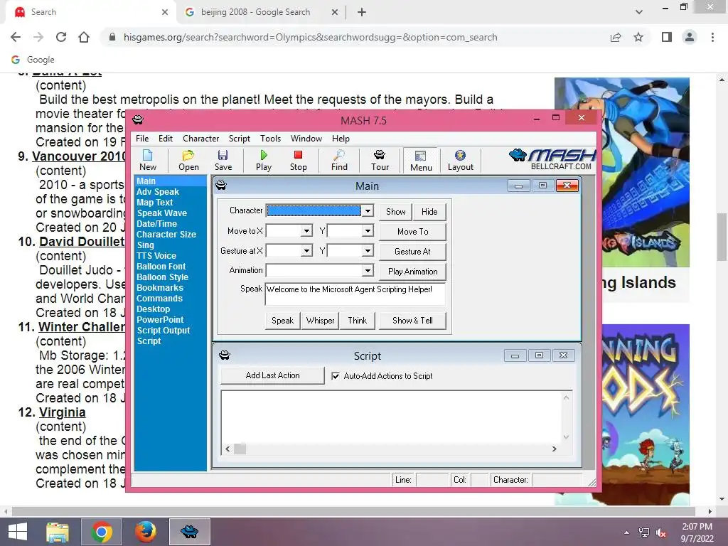Expand the Character dropdown
This screenshot has height=546, width=728.
[368, 210]
